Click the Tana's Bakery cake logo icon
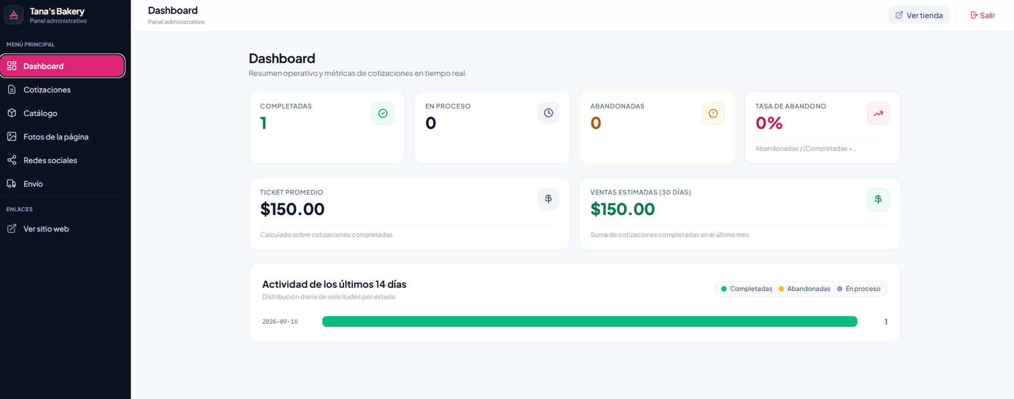 14,15
